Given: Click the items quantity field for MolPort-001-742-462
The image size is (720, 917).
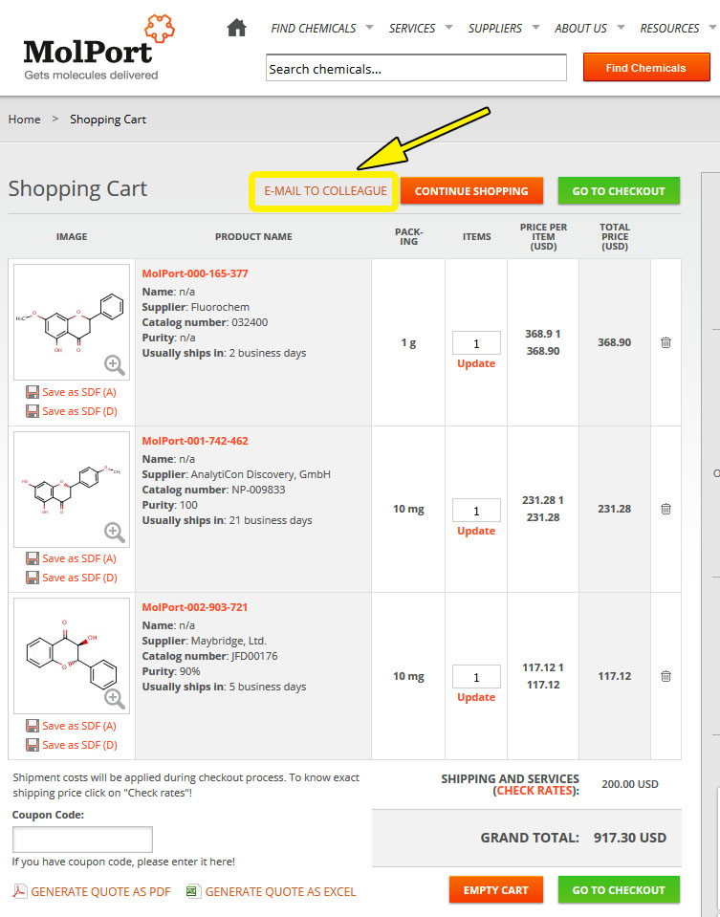Looking at the screenshot, I should pyautogui.click(x=476, y=511).
